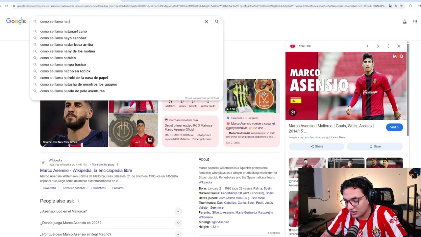Expand ¿Dónde juega Marco Asensio en 2025?
Viewport: 421px width, 237px height.
tap(111, 223)
